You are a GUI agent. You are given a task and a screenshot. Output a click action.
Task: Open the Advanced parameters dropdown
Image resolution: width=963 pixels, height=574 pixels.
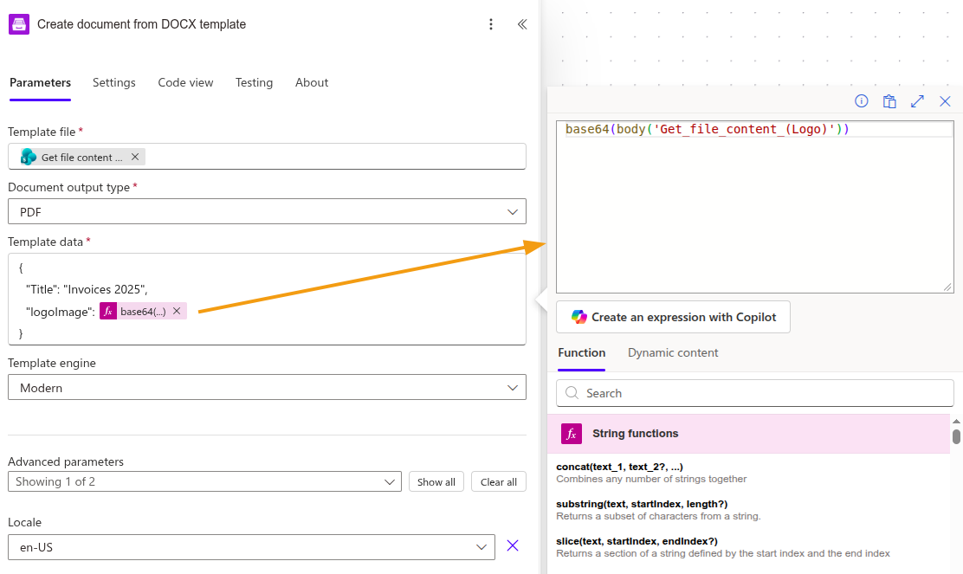(204, 481)
